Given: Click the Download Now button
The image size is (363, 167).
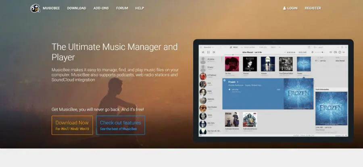Looking at the screenshot, I should pos(72,125).
